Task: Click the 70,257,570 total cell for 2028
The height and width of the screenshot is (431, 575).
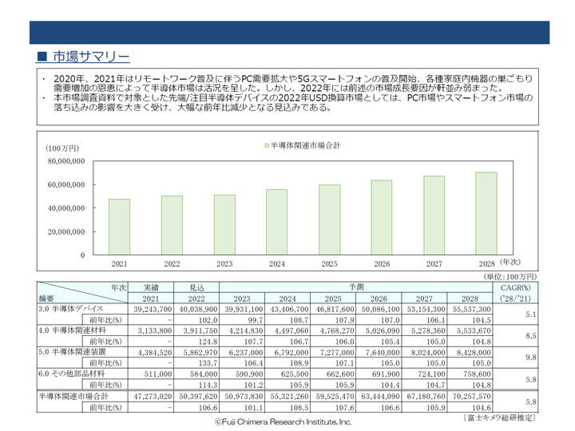Action: click(472, 397)
